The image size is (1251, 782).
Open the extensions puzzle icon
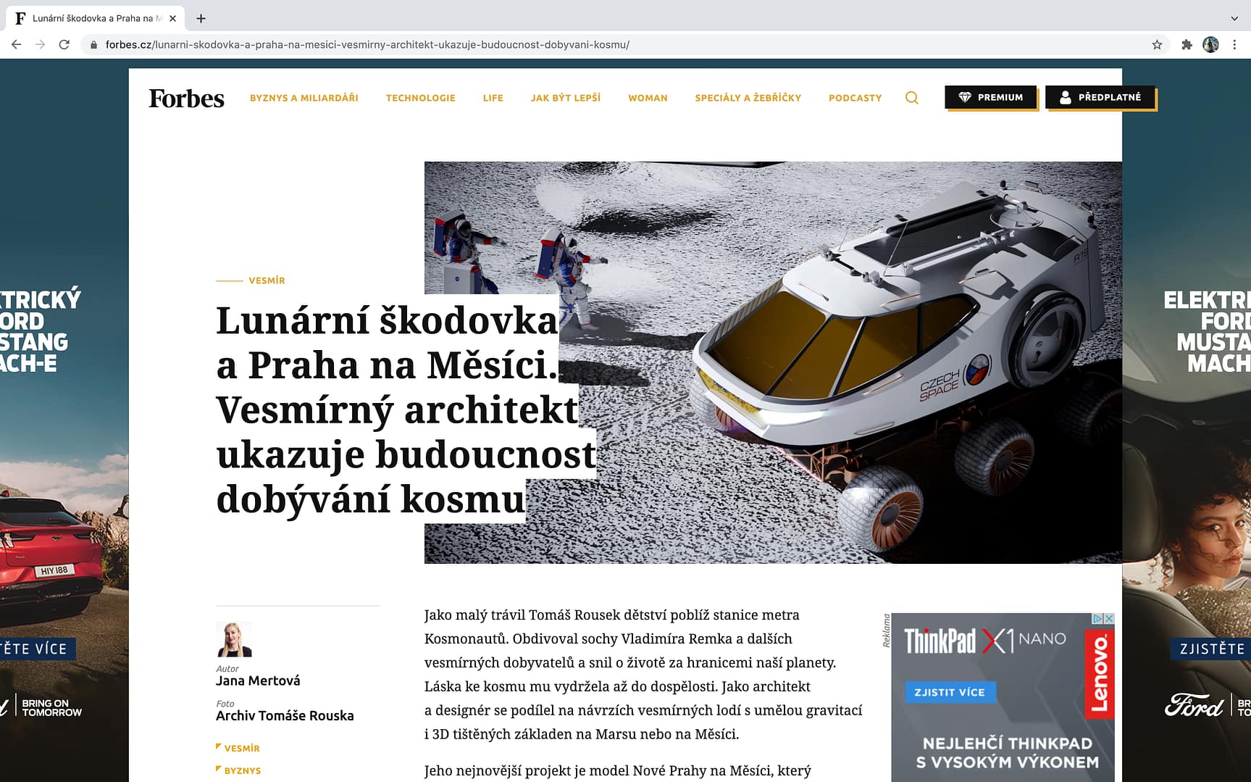[1187, 45]
